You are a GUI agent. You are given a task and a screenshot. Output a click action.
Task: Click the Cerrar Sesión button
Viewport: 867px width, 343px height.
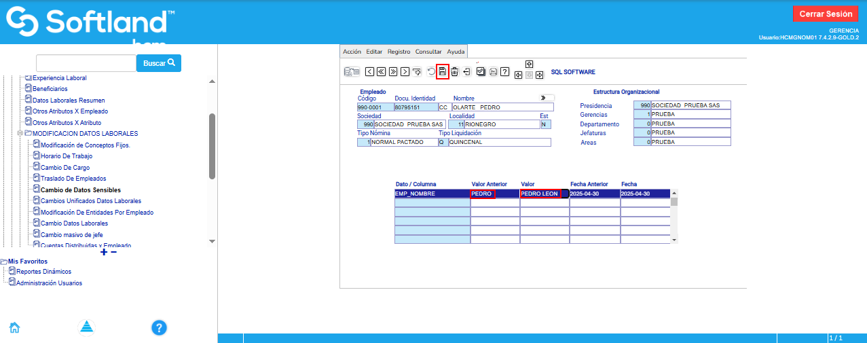[825, 14]
